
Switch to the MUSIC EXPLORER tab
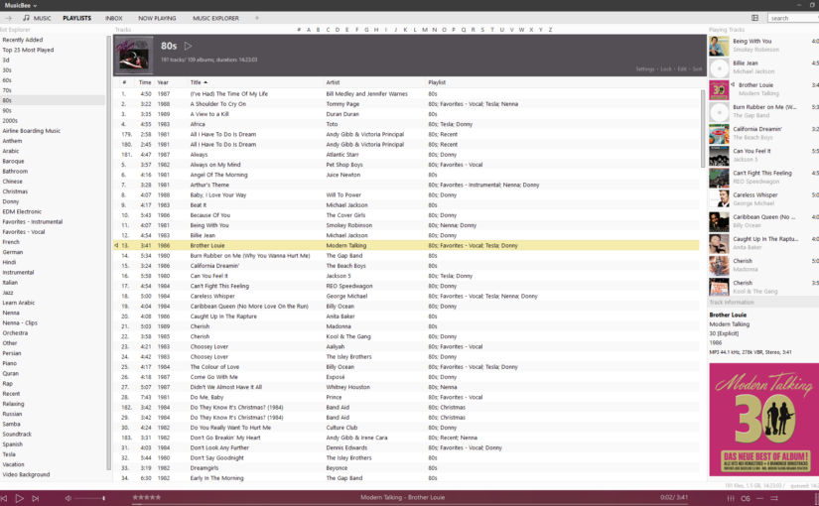tap(215, 18)
